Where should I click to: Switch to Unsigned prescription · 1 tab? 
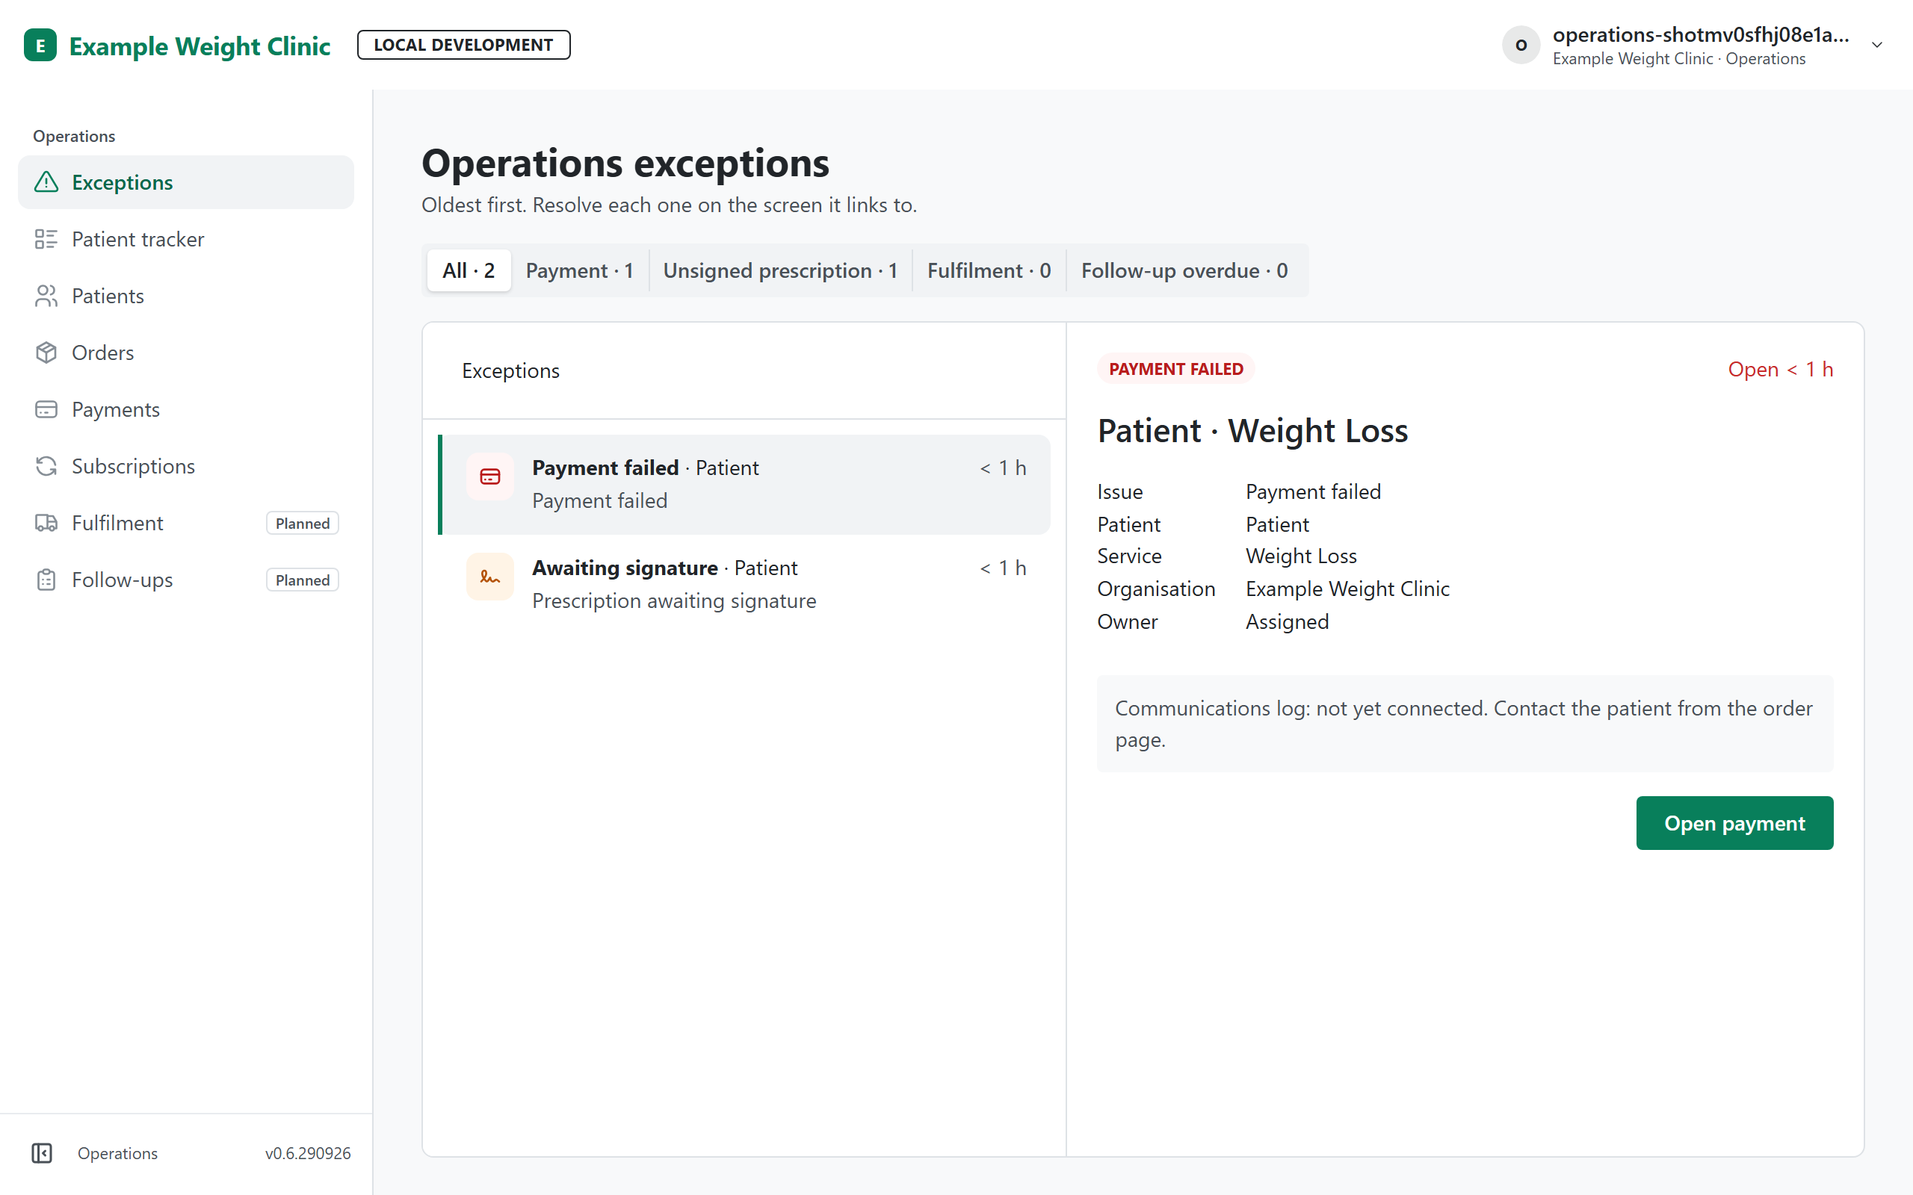coord(780,270)
